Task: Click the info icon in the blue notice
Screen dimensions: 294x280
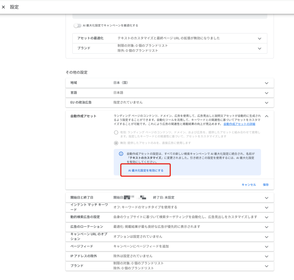Action: pos(121,154)
